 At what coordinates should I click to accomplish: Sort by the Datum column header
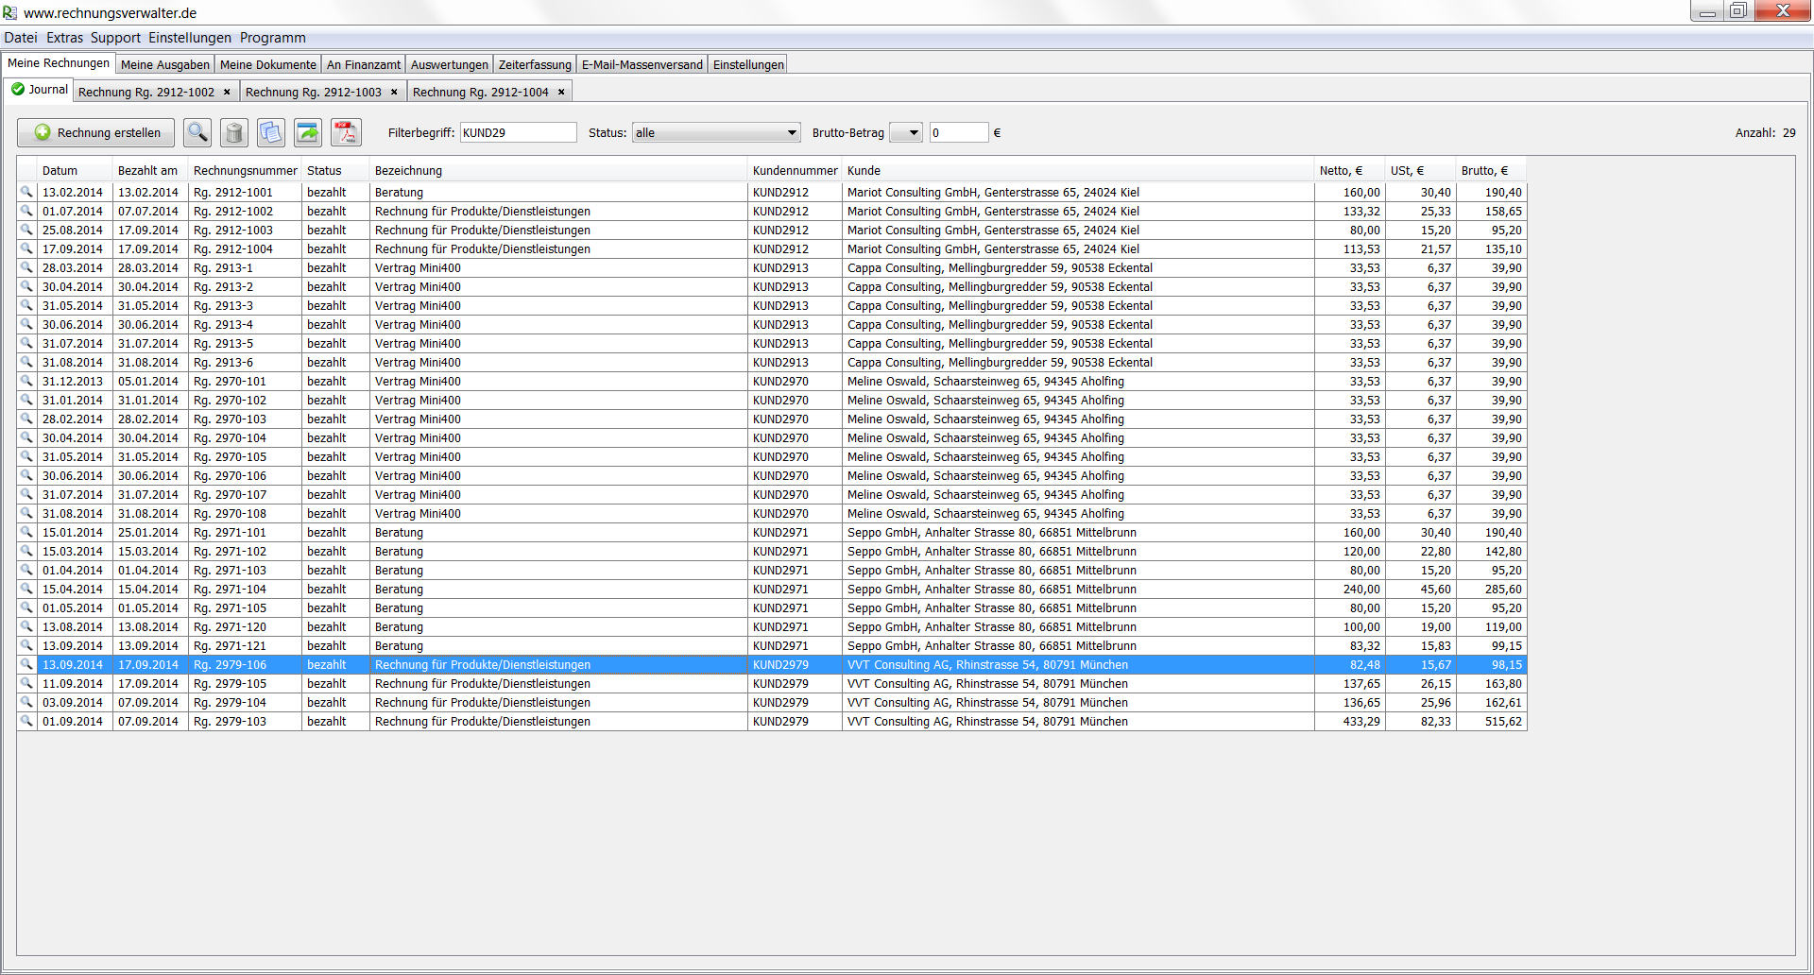(x=60, y=171)
